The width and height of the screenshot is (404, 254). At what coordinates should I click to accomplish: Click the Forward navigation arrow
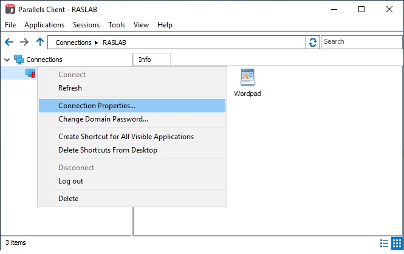tap(24, 42)
